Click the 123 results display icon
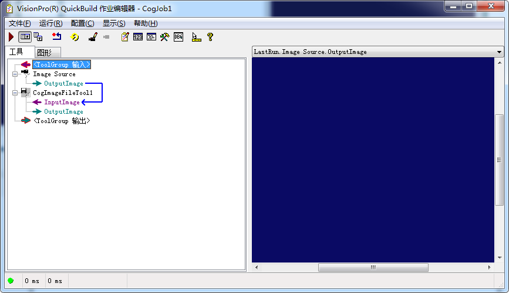 click(x=137, y=37)
